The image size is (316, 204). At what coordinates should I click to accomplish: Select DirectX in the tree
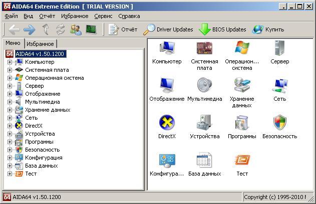click(34, 126)
